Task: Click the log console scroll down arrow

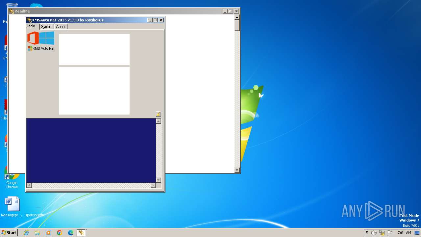Action: (x=159, y=180)
